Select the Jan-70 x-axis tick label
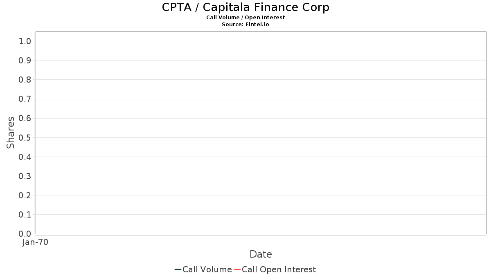This screenshot has width=491, height=276. (36, 242)
